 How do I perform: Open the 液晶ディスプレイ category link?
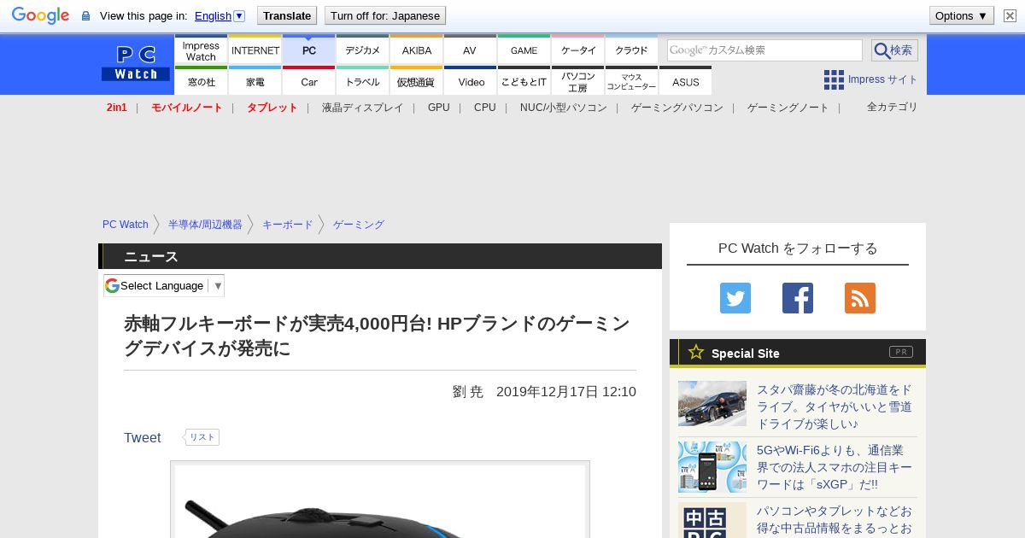pos(363,108)
